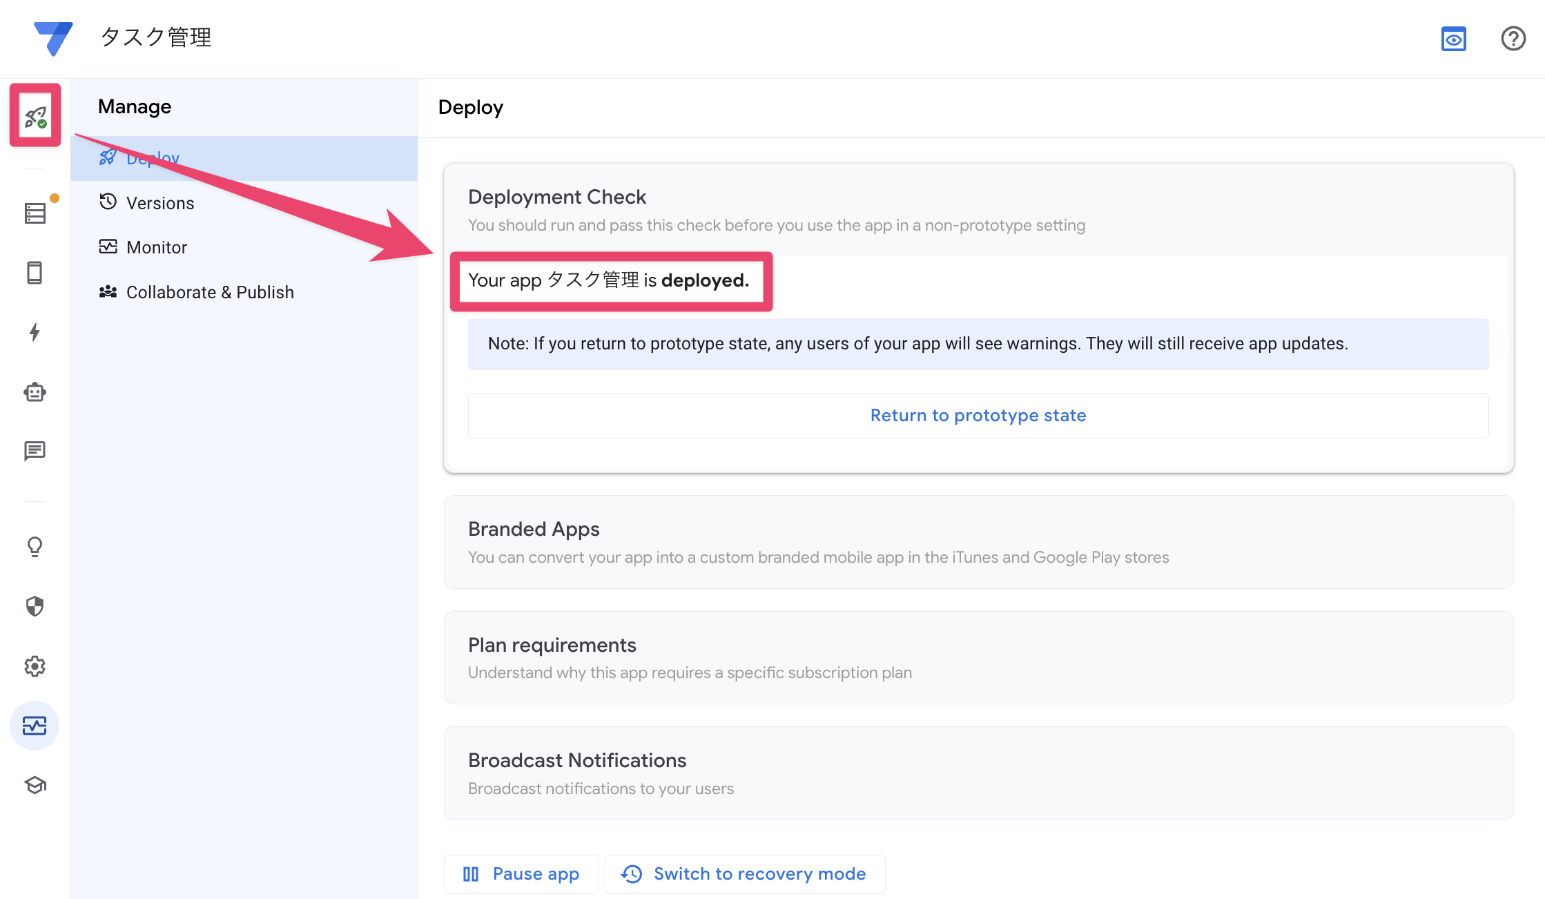Open Collaborate & Publish menu item
This screenshot has height=899, width=1545.
tap(210, 292)
